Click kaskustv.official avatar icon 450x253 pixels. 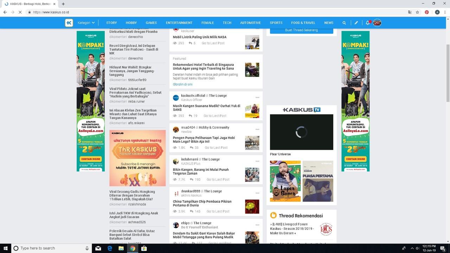click(x=176, y=98)
